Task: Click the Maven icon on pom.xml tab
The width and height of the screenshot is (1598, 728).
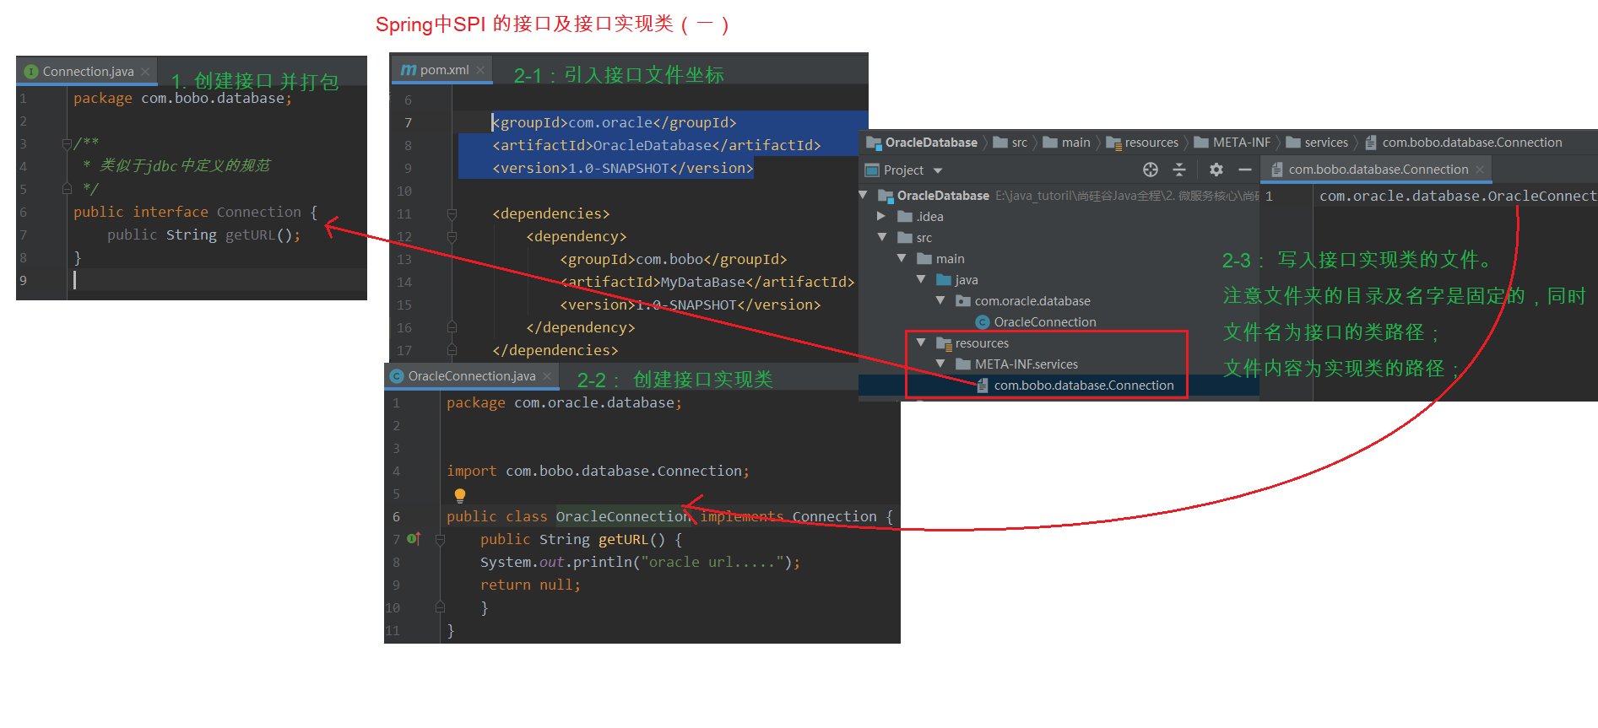Action: click(409, 70)
